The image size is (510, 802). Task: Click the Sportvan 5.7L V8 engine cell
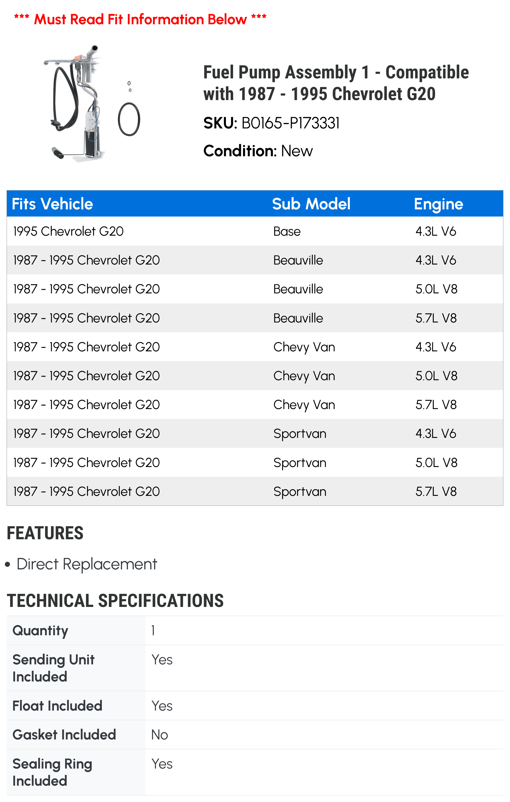click(436, 491)
